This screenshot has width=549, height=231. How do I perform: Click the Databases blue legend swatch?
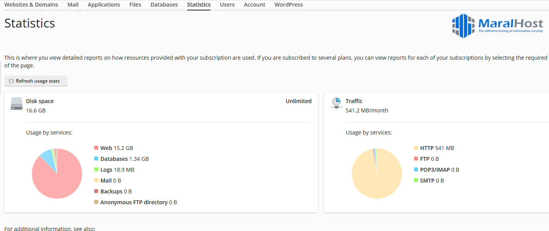[x=96, y=159]
